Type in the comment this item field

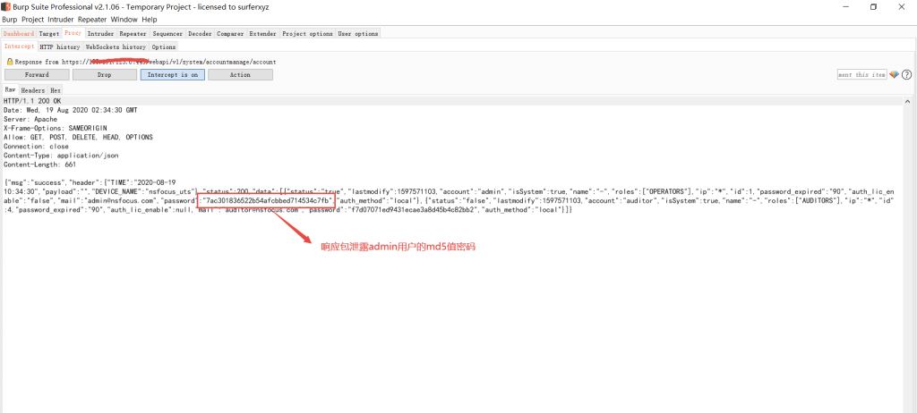point(861,75)
